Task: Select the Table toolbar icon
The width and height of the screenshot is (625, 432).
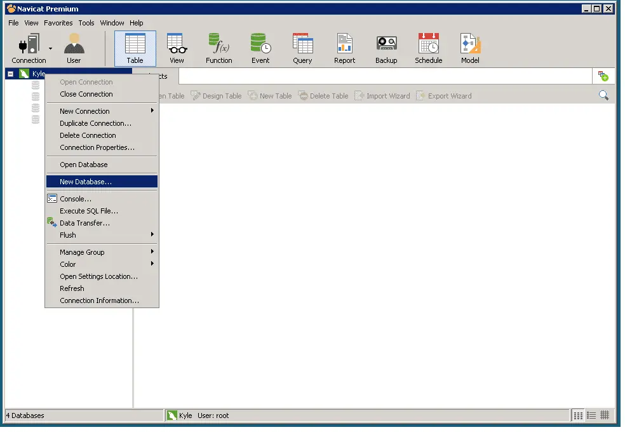Action: (x=135, y=49)
